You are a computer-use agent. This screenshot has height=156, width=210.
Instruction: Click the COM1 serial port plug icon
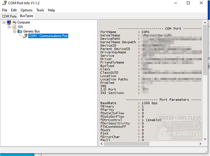[x=25, y=36]
